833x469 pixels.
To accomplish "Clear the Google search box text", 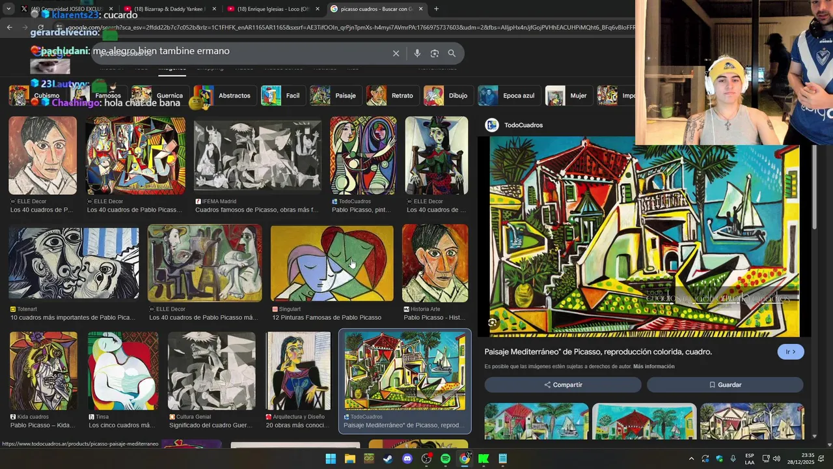I will coord(396,53).
